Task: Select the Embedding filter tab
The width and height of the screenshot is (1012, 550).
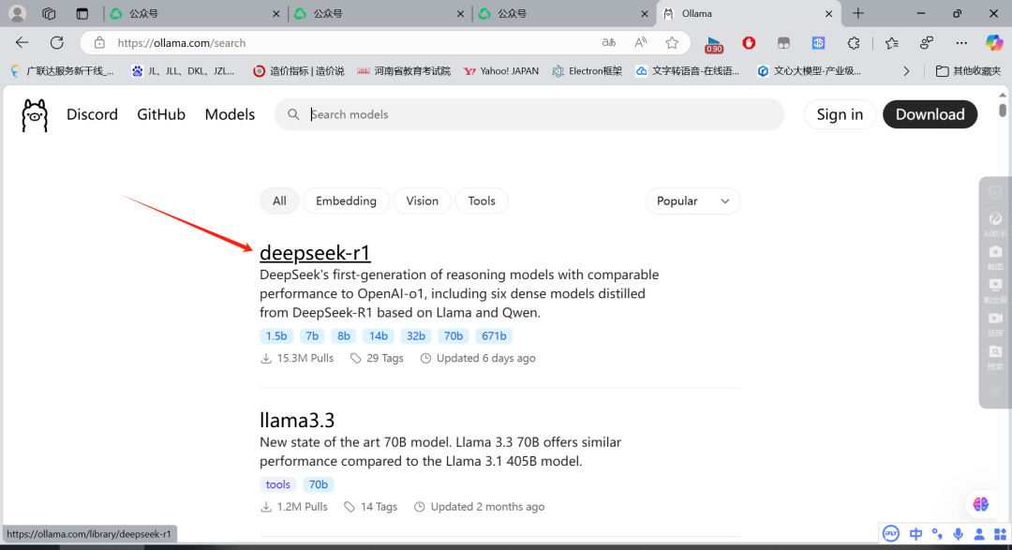Action: tap(346, 201)
